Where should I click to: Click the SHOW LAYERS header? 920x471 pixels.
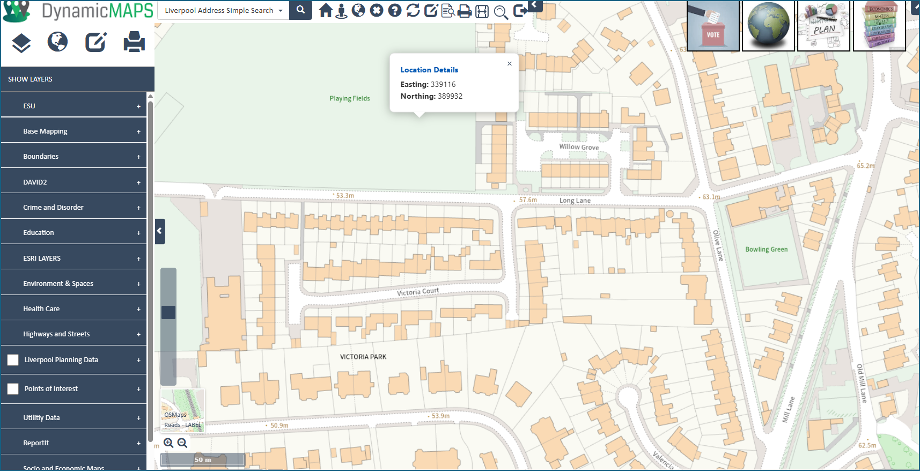[x=78, y=79]
